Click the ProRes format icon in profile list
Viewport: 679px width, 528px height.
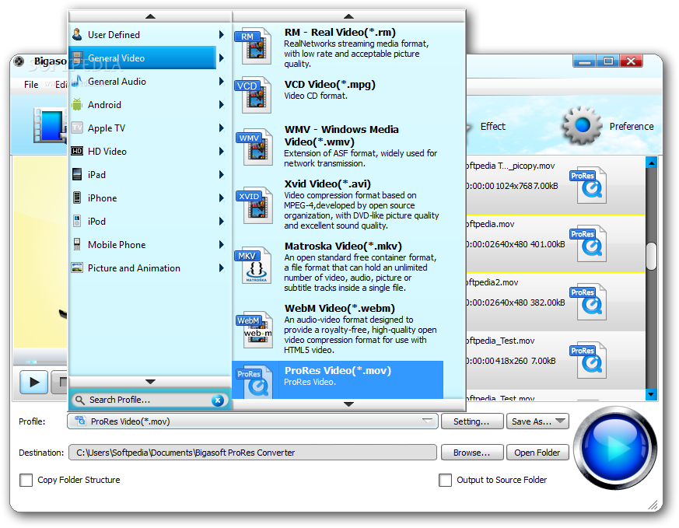tap(254, 382)
